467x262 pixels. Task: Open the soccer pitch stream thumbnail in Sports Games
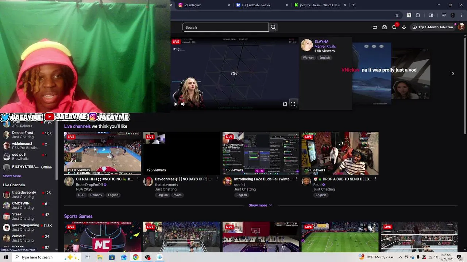click(340, 237)
